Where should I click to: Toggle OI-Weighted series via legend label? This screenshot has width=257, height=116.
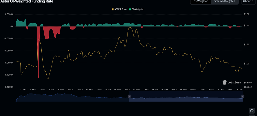(x=138, y=9)
